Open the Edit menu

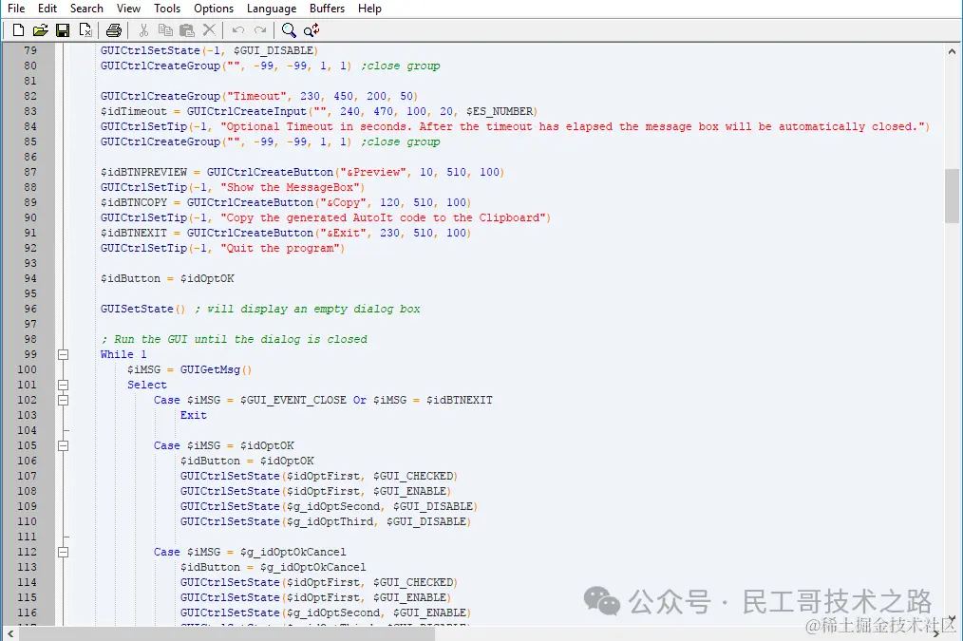click(x=47, y=9)
